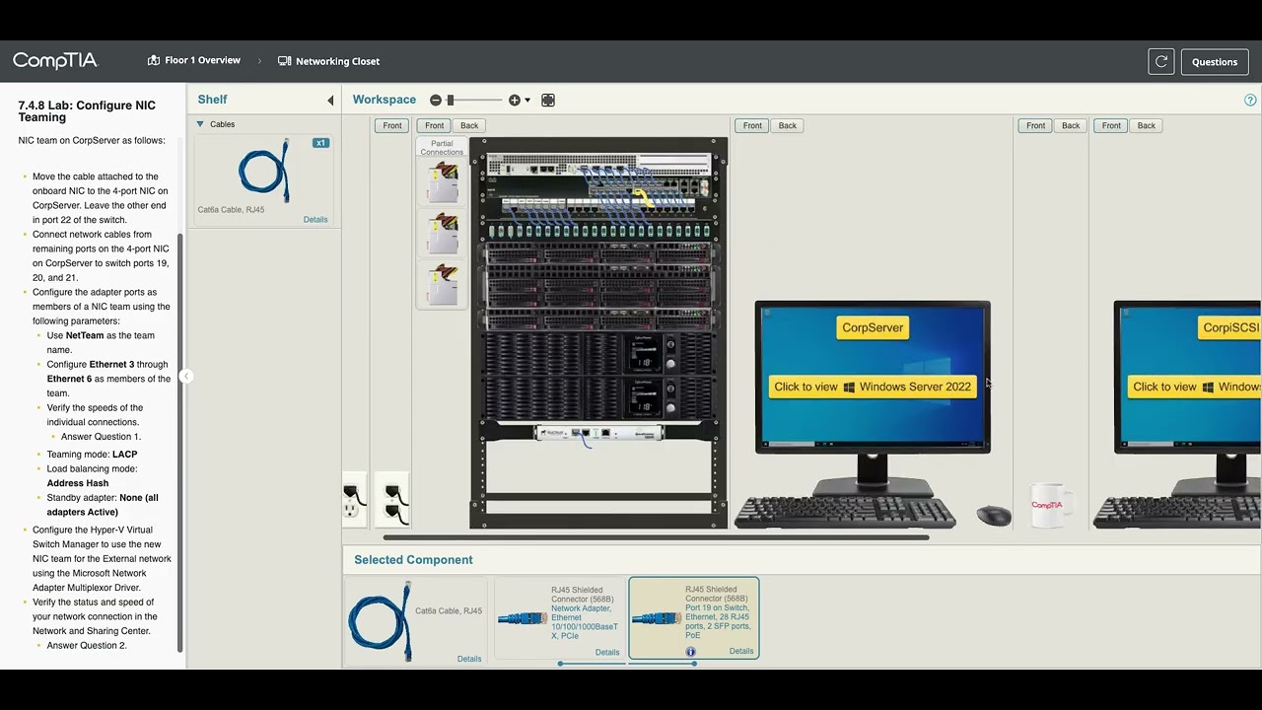Show Back view of CorpiSCSI computer
The width and height of the screenshot is (1262, 710).
coord(1146,125)
